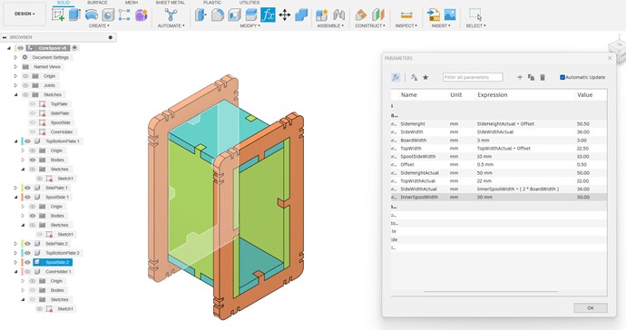Click the add parameter plus icon
The image size is (626, 330).
[x=520, y=77]
